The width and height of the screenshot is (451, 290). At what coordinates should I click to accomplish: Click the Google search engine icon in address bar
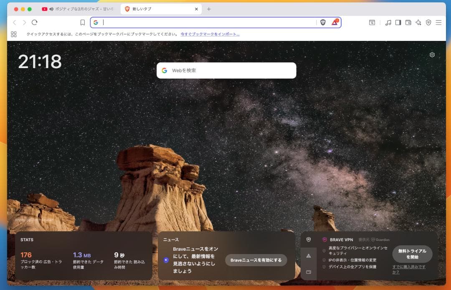[x=96, y=22]
